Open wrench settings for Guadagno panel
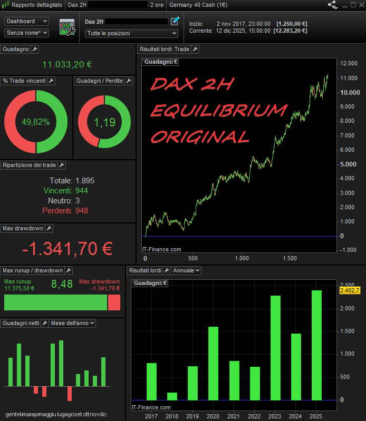 tap(35, 49)
